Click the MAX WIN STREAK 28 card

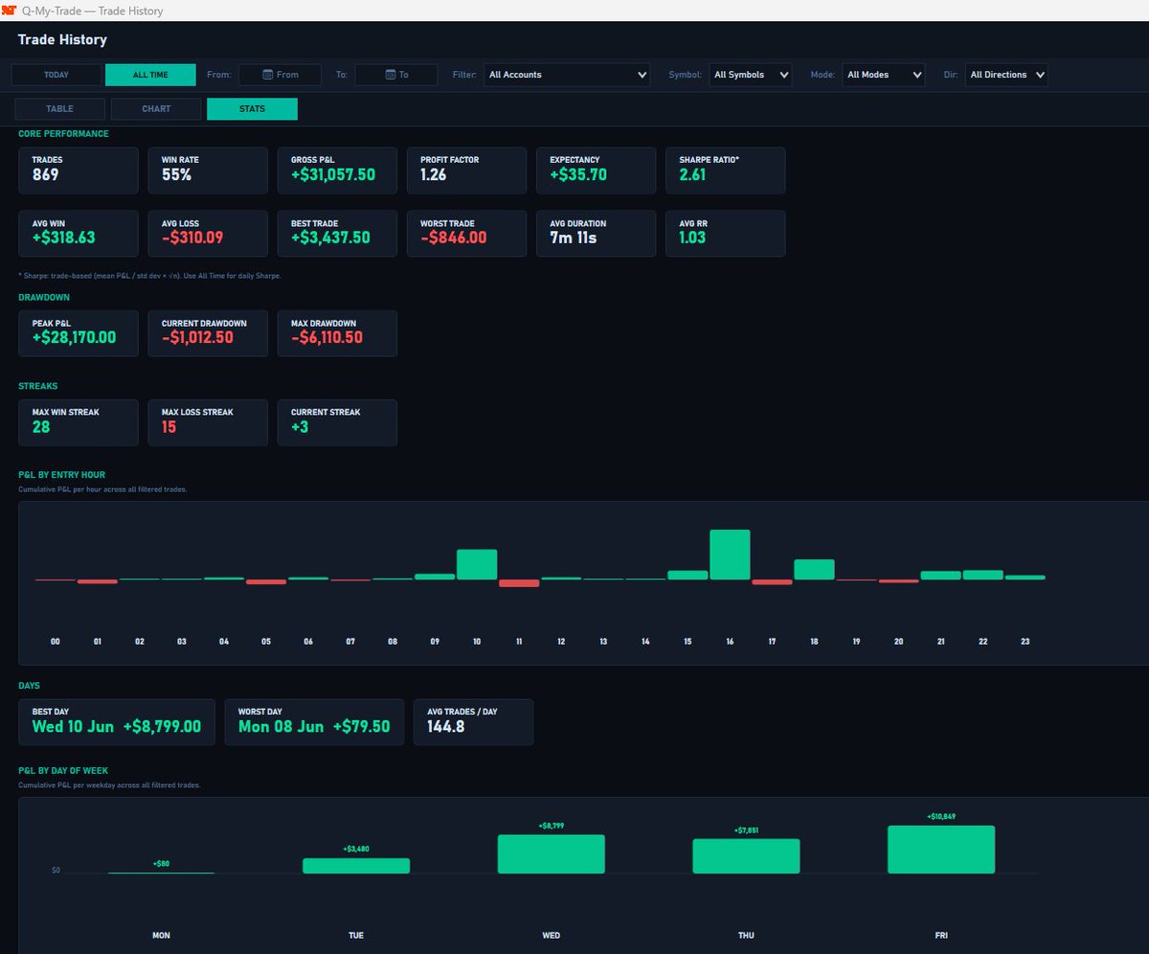tap(79, 422)
